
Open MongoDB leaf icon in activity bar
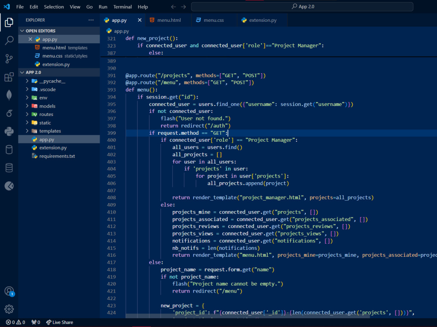tap(9, 95)
